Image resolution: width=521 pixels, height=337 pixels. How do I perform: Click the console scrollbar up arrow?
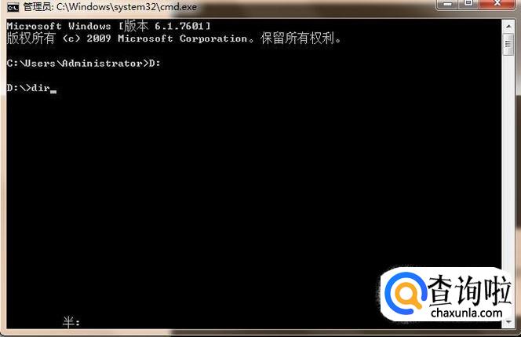[x=508, y=26]
